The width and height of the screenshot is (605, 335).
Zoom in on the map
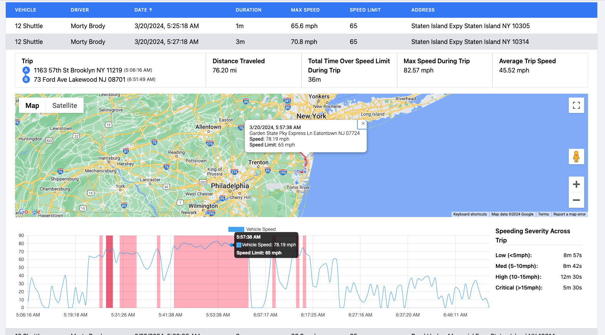coord(576,184)
